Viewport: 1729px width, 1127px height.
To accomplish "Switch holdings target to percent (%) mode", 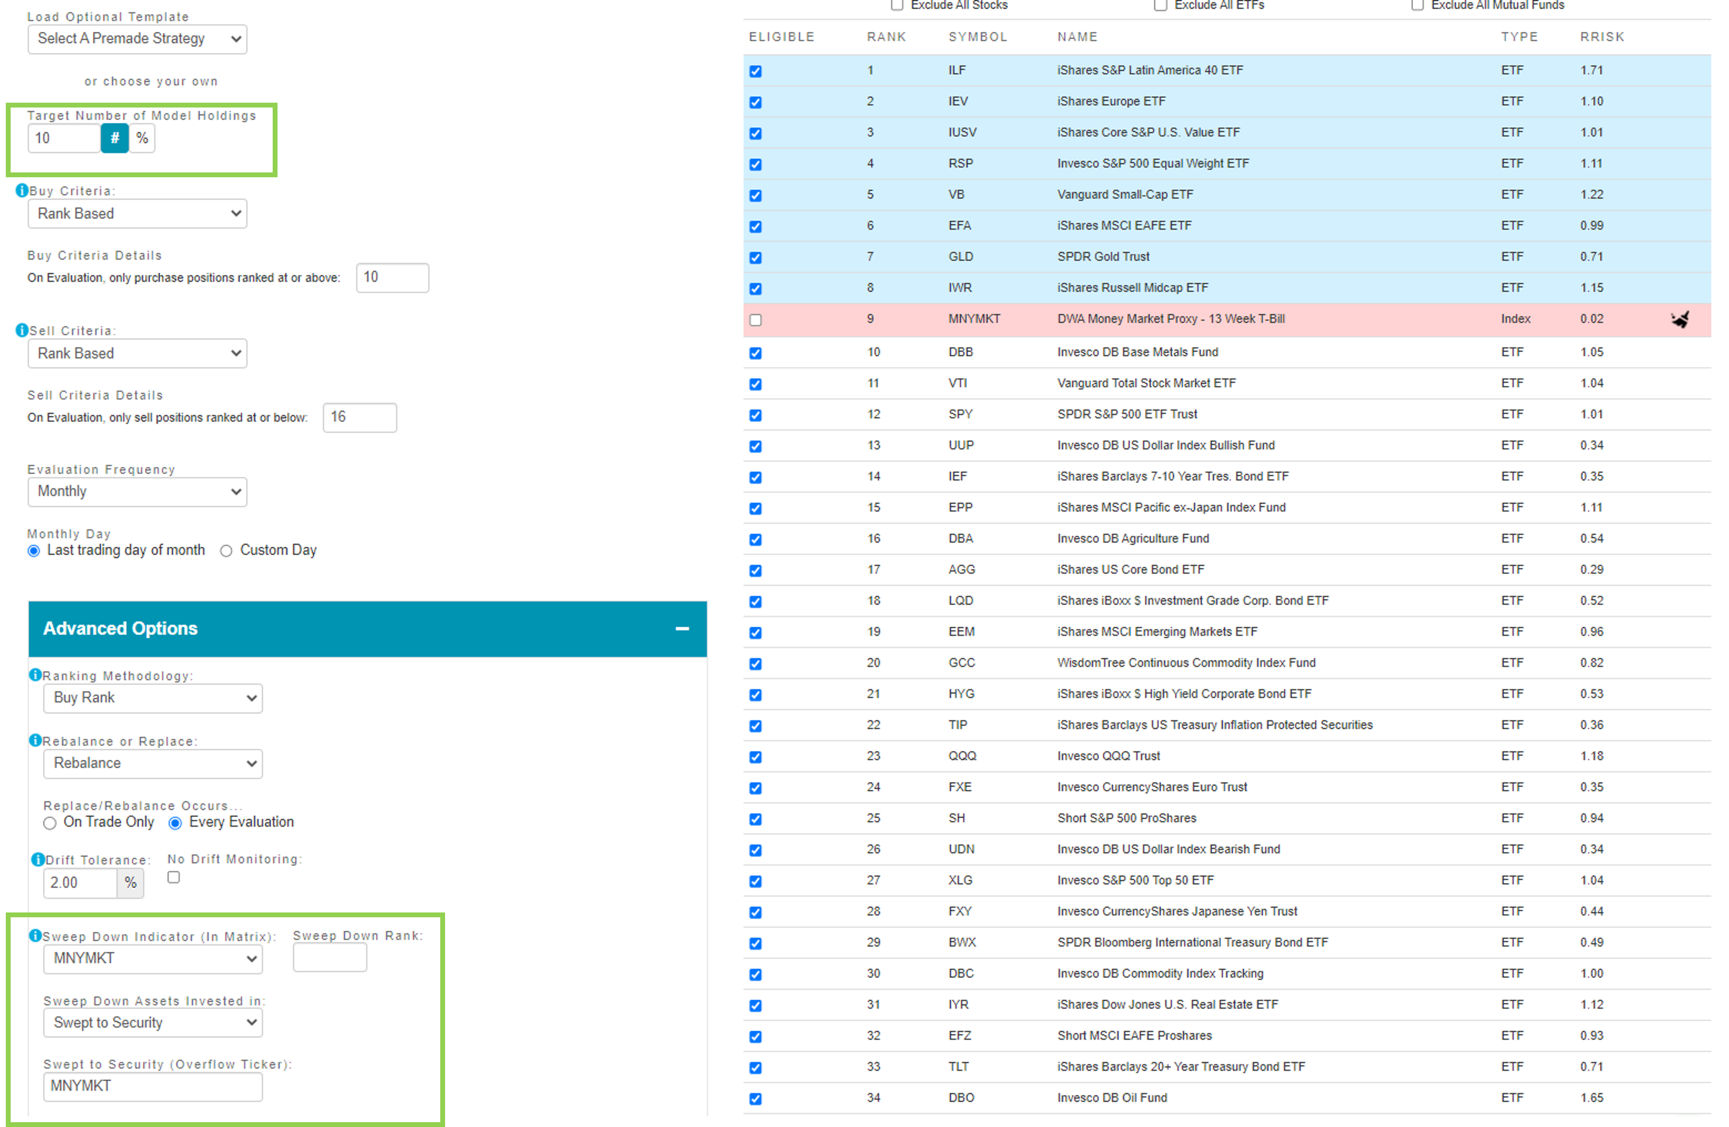I will pos(142,138).
